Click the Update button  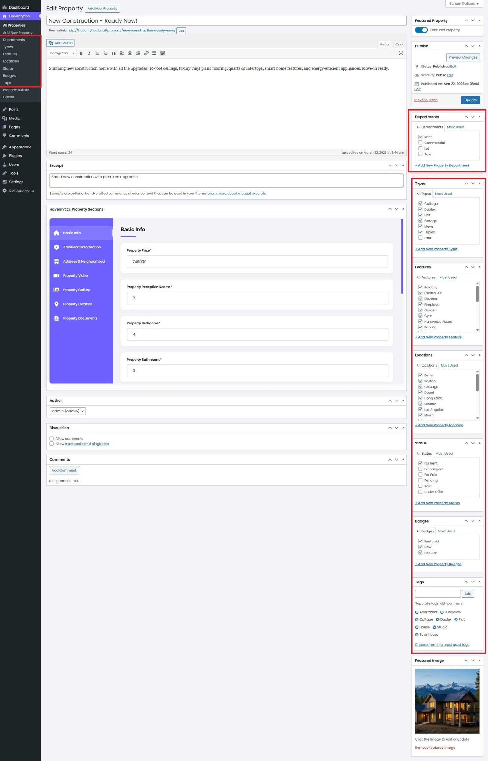[x=470, y=100]
